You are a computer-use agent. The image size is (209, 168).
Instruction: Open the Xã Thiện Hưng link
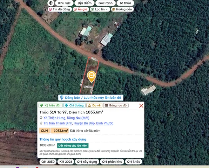point(54,118)
